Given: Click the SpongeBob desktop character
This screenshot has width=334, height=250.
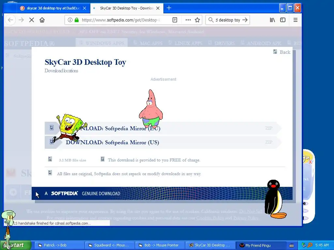Looking at the screenshot, I should 69,128.
